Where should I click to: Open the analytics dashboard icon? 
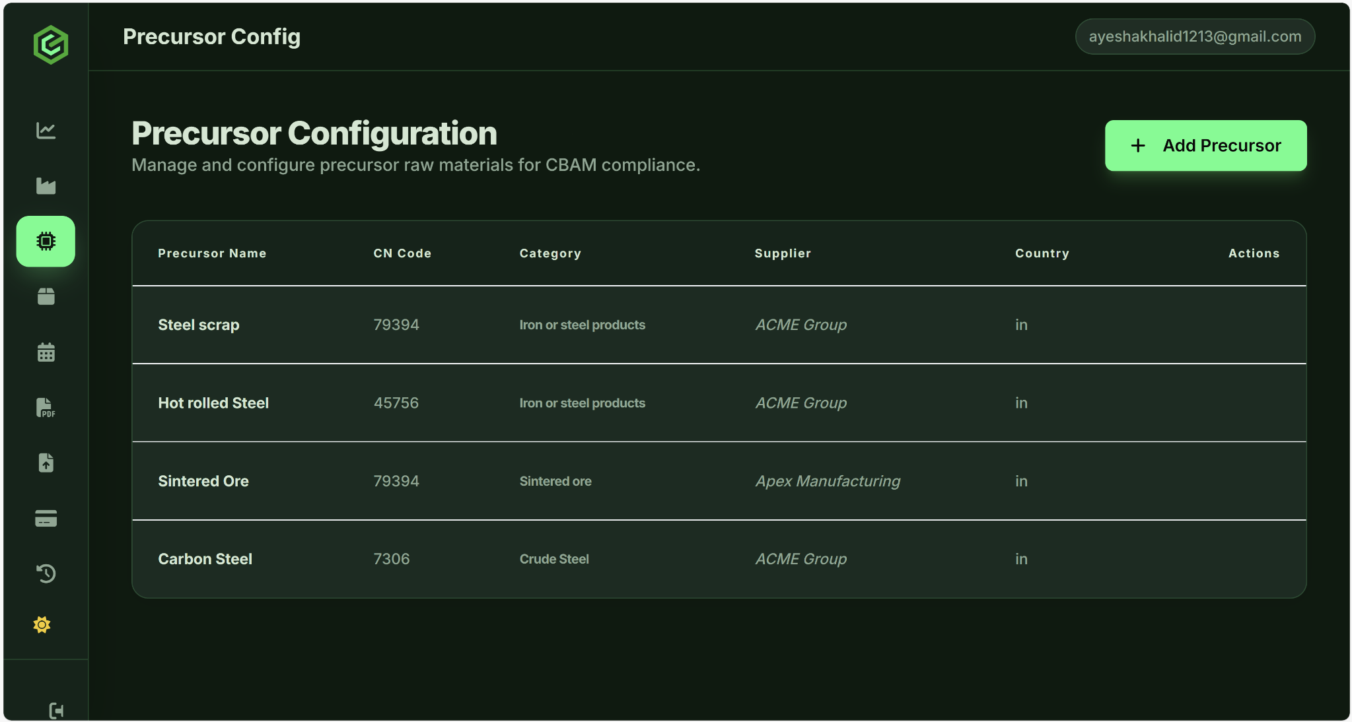click(46, 131)
